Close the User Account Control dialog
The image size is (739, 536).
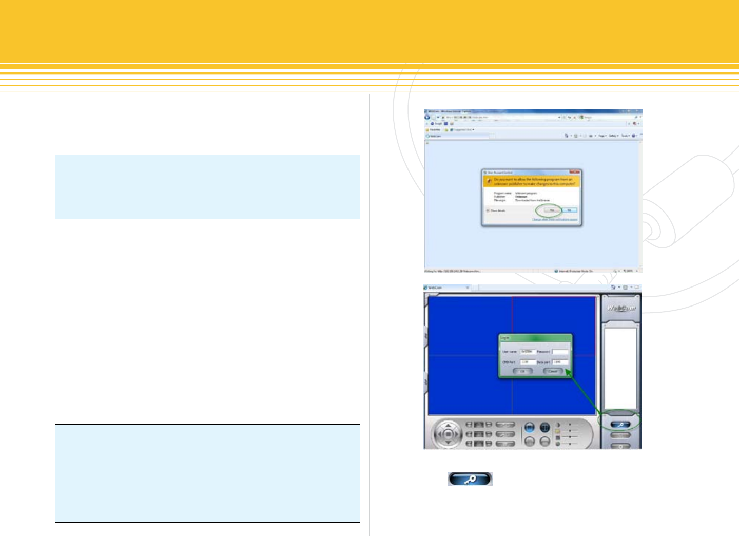click(x=575, y=173)
